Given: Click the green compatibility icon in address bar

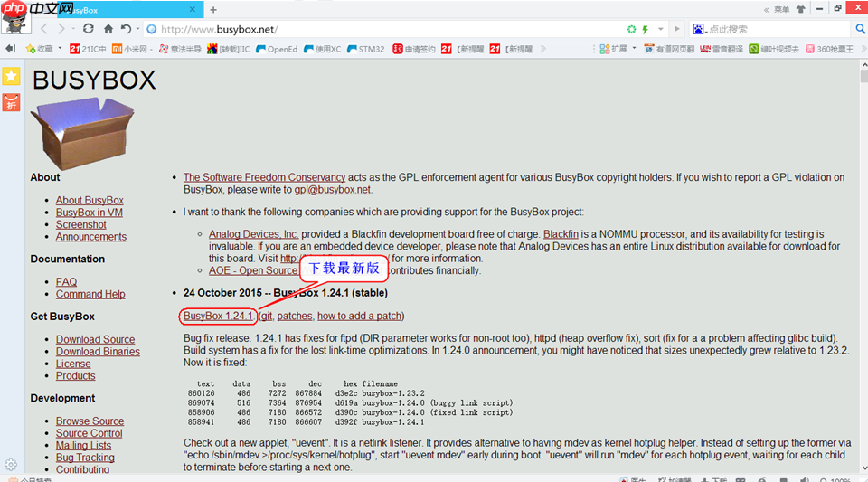Looking at the screenshot, I should pyautogui.click(x=631, y=29).
